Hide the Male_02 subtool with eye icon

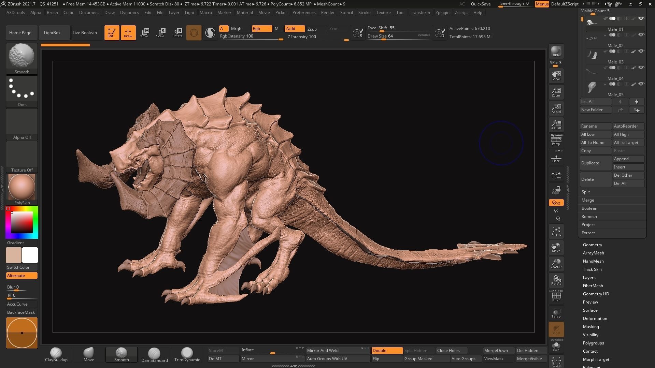pyautogui.click(x=641, y=35)
